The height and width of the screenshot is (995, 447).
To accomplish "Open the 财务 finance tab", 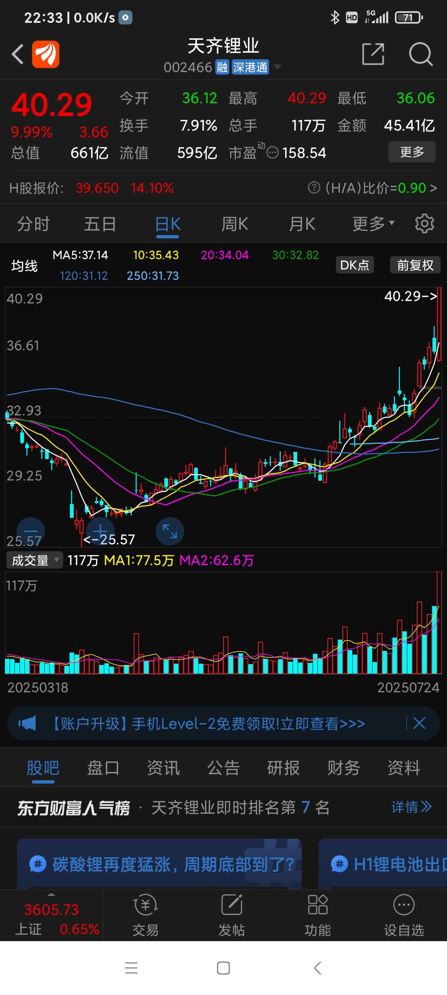I will tap(344, 768).
